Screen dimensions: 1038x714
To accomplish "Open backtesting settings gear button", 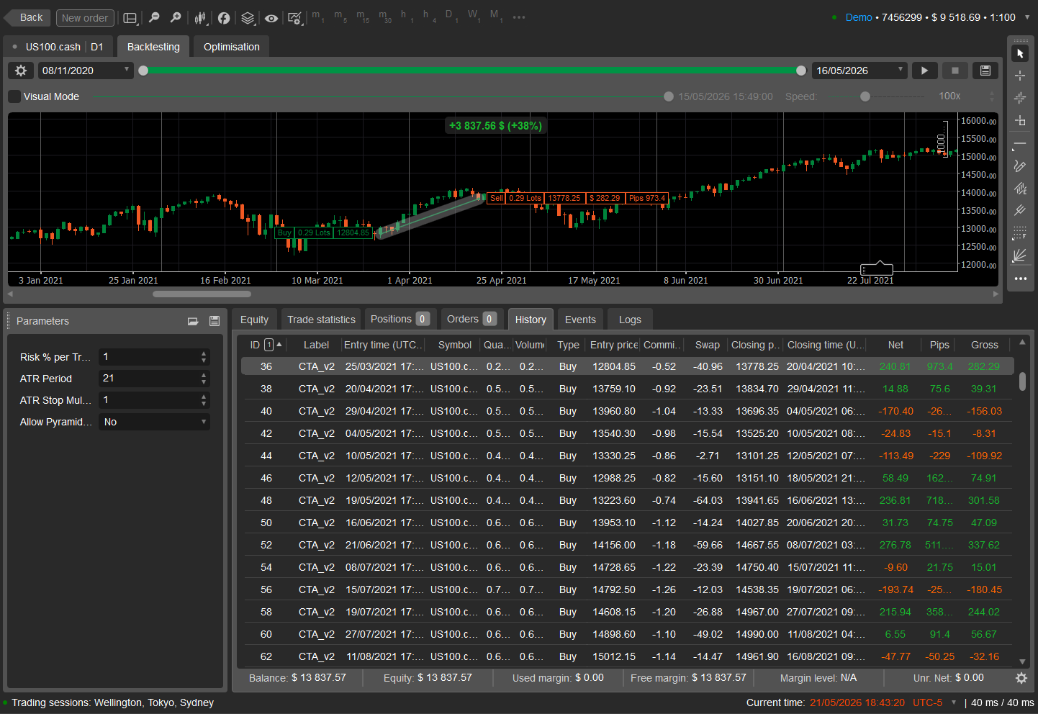I will click(x=21, y=71).
